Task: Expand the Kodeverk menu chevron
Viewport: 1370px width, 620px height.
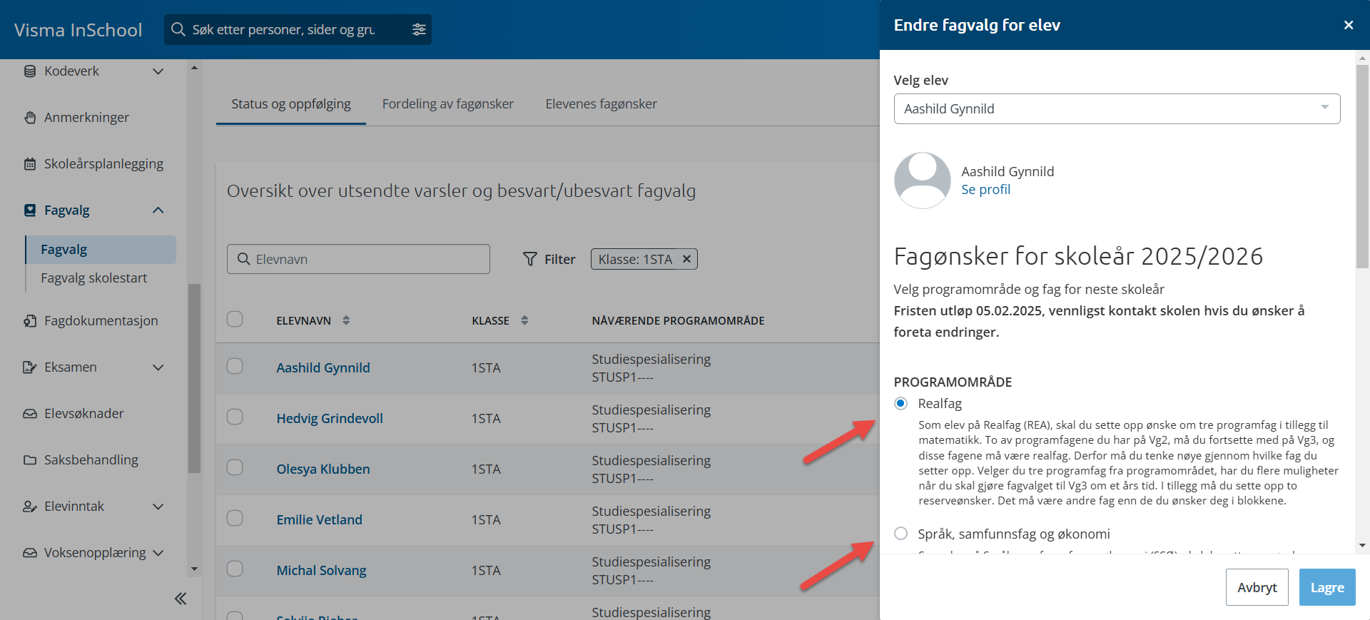Action: coord(158,71)
